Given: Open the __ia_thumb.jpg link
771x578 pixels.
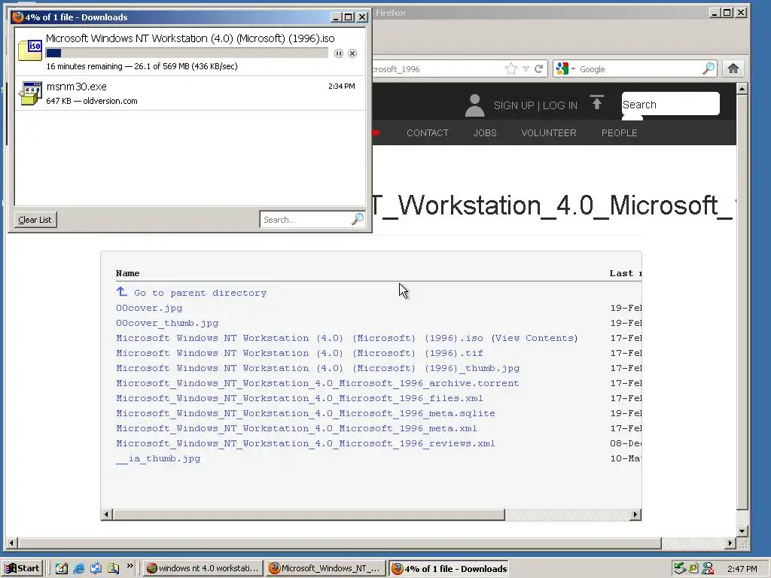Looking at the screenshot, I should coord(158,458).
